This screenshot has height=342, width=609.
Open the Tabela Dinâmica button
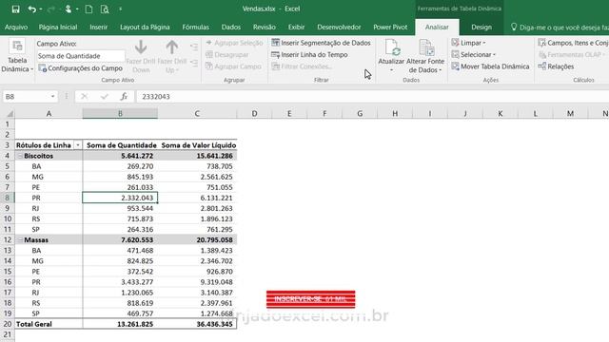(17, 56)
